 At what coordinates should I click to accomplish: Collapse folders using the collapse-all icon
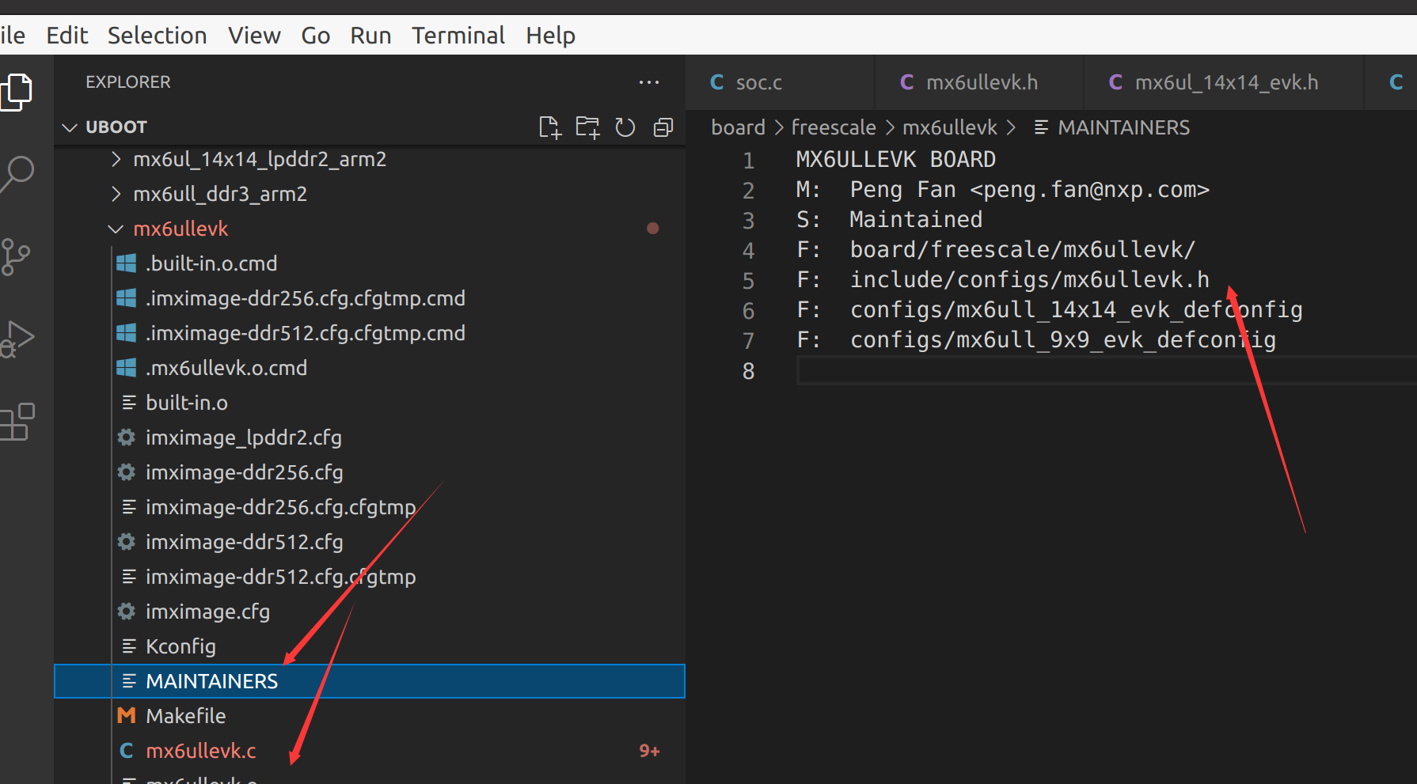coord(663,127)
